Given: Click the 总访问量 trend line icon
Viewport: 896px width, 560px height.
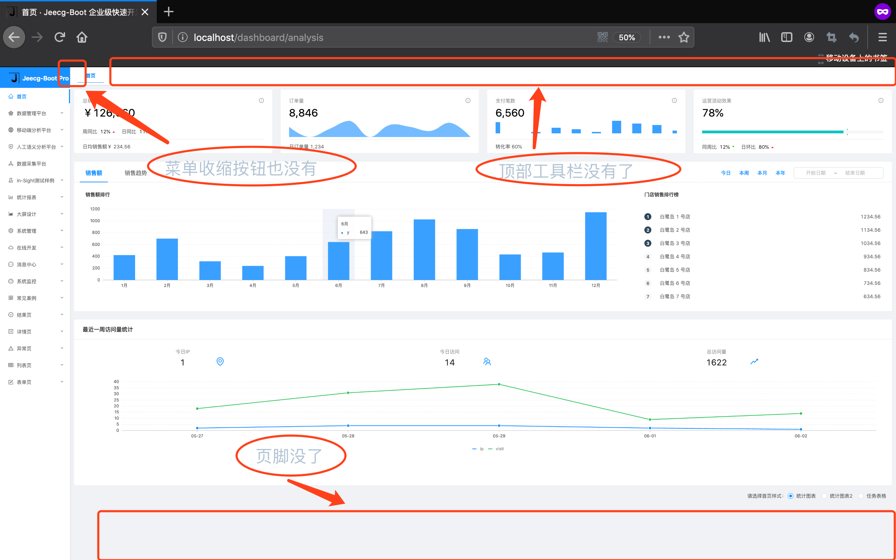Looking at the screenshot, I should tap(754, 362).
